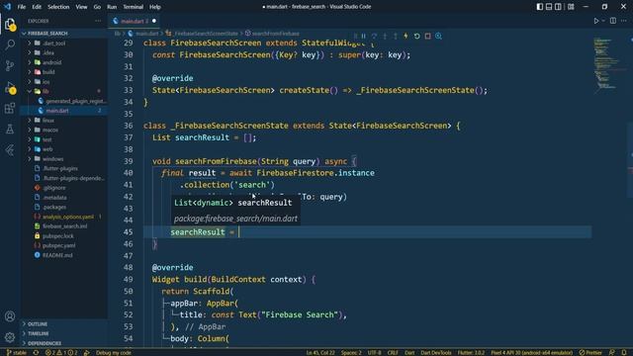Screen dimensions: 633x356
Task: Stop the debug session
Action: coord(427,36)
